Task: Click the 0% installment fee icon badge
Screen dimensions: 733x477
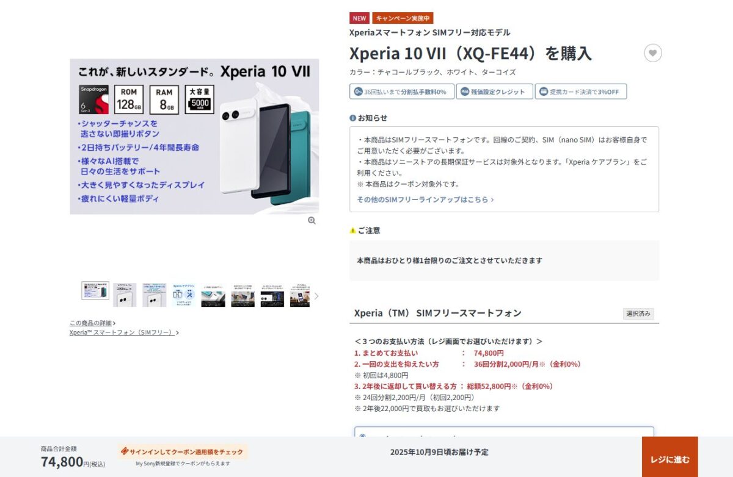Action: pyautogui.click(x=359, y=91)
